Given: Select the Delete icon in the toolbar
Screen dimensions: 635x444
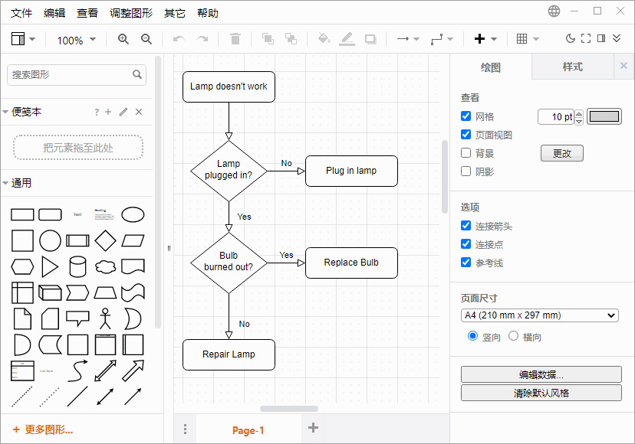Looking at the screenshot, I should [x=235, y=39].
